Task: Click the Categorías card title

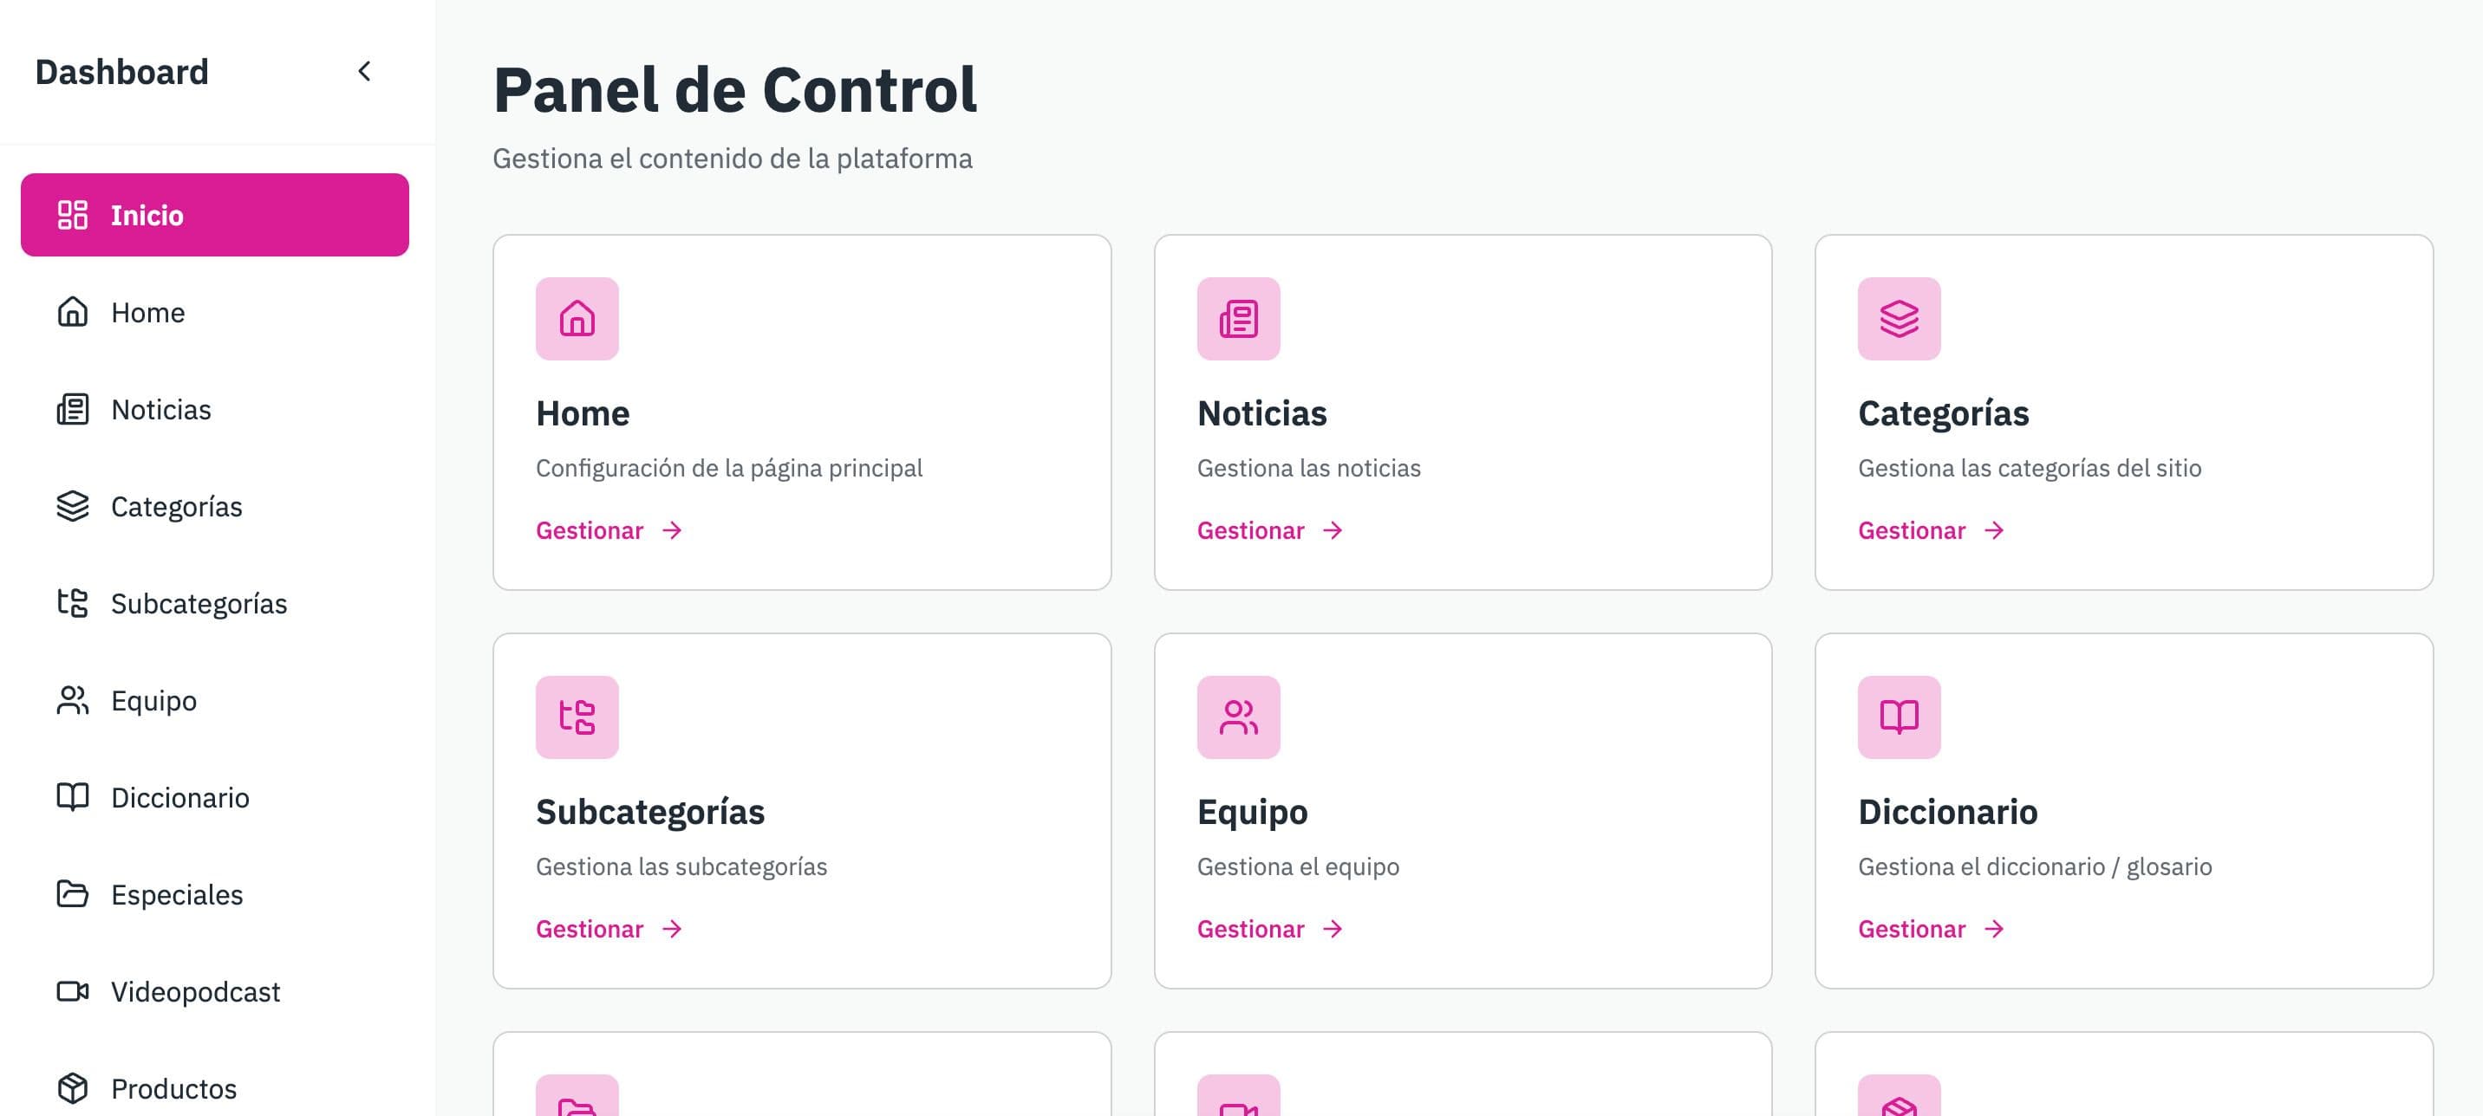Action: point(1942,413)
